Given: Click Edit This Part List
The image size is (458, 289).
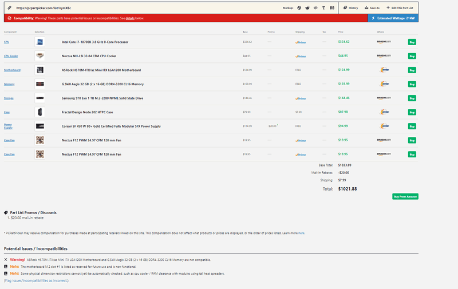Looking at the screenshot, I should click(x=400, y=8).
